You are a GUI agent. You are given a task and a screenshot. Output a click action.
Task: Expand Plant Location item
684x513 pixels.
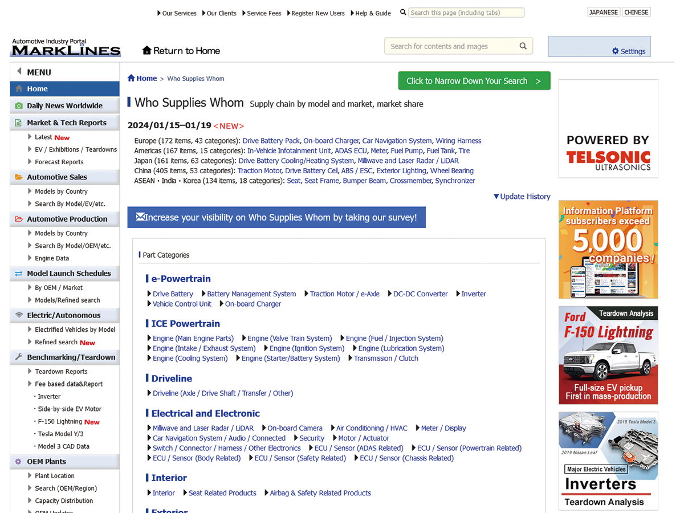[x=51, y=476]
